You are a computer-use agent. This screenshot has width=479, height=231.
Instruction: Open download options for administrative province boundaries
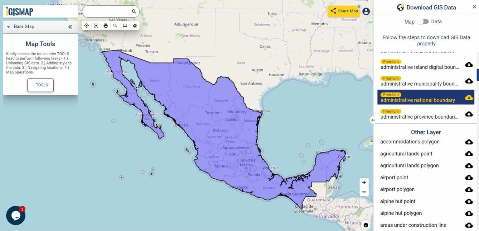point(469,114)
